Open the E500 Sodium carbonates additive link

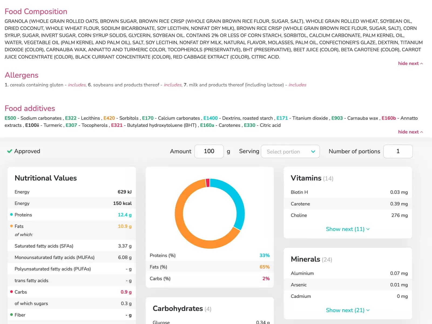10,118
